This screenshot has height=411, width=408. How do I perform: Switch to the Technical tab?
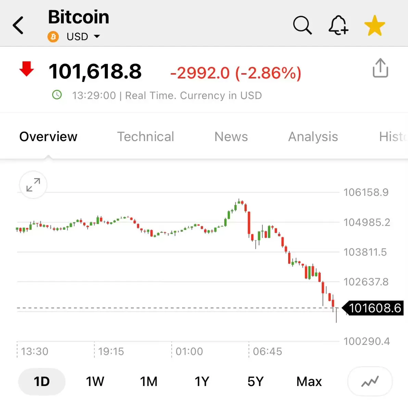tap(146, 137)
